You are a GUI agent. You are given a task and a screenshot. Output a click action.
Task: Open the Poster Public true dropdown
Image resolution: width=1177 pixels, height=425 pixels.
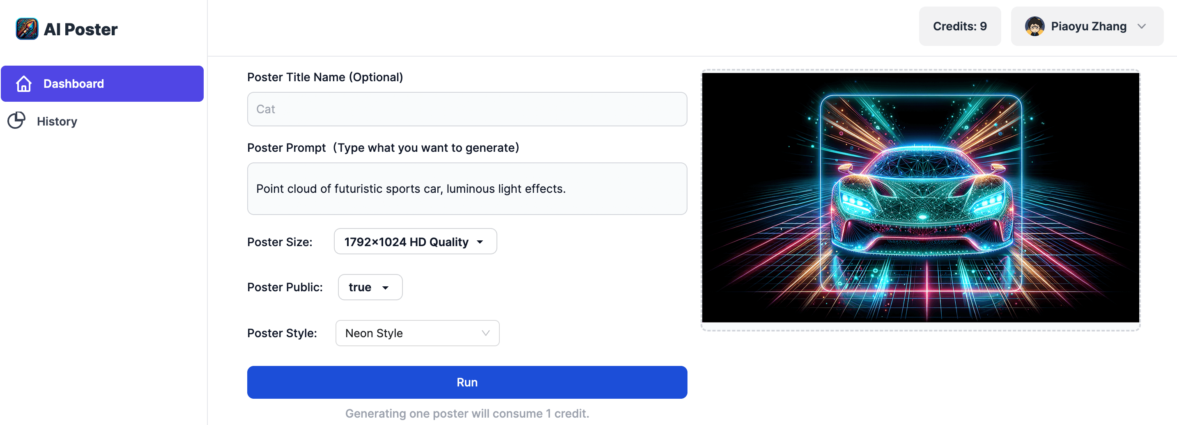point(370,287)
